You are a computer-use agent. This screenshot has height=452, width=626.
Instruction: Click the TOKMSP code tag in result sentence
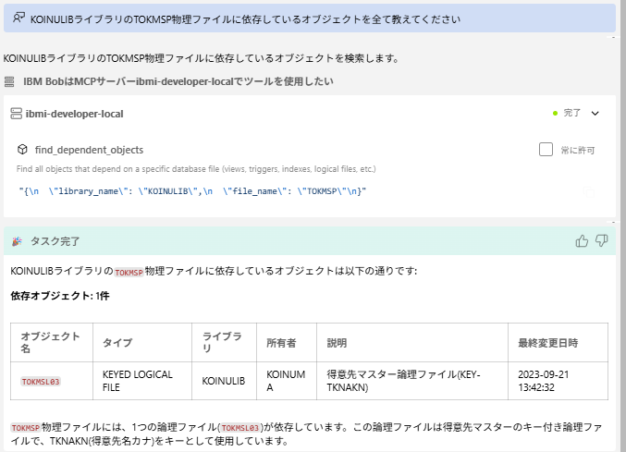point(129,273)
